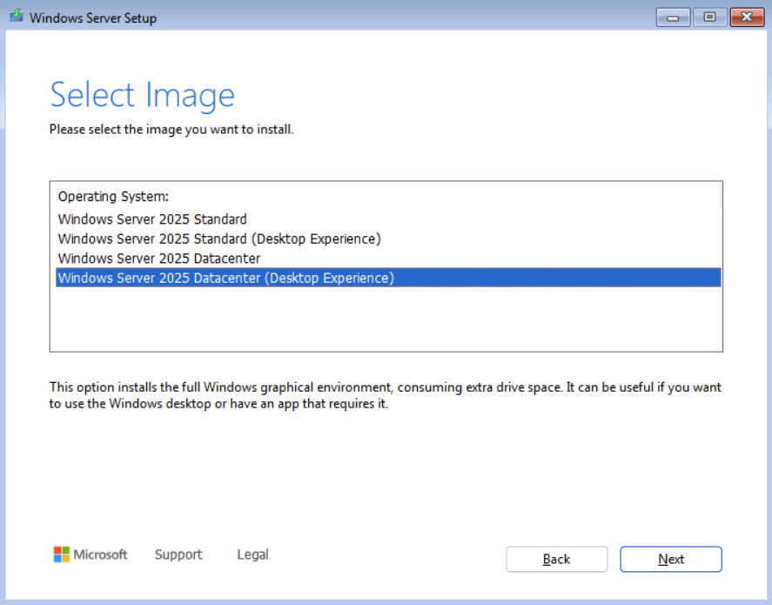Open the Support link
The height and width of the screenshot is (605, 772).
coord(178,555)
